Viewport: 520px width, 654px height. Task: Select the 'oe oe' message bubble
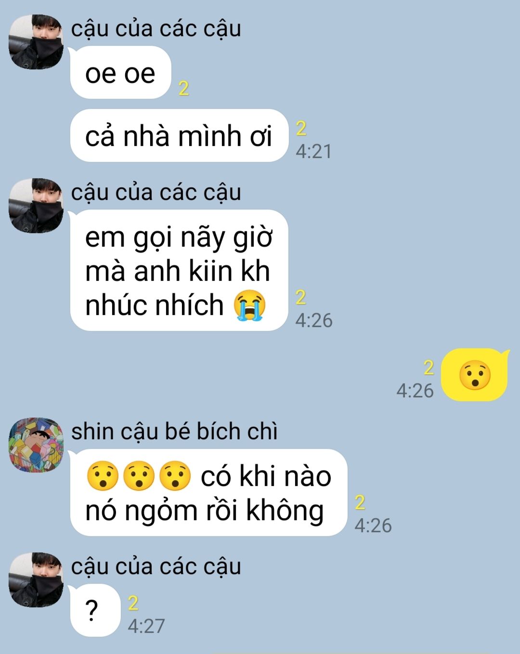point(120,73)
